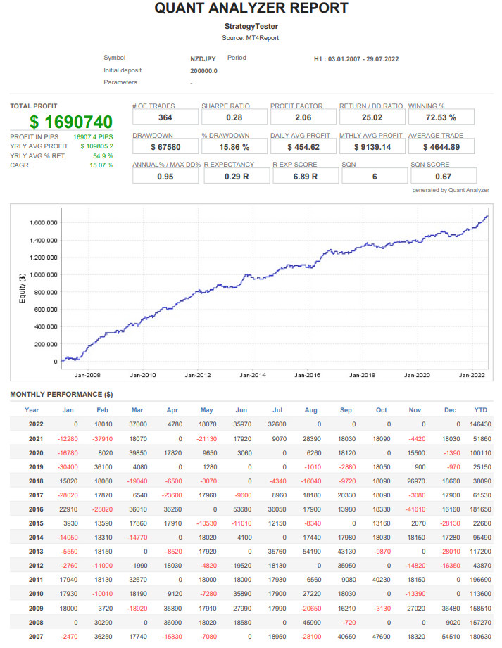Select the SQN Score value 0.67
This screenshot has width=502, height=648.
pos(443,176)
